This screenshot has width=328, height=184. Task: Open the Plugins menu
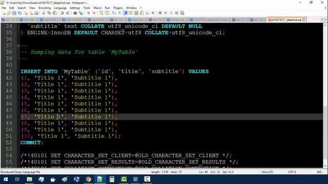tap(118, 8)
